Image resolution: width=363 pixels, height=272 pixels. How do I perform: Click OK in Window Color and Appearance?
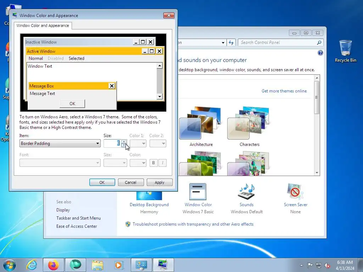point(102,182)
